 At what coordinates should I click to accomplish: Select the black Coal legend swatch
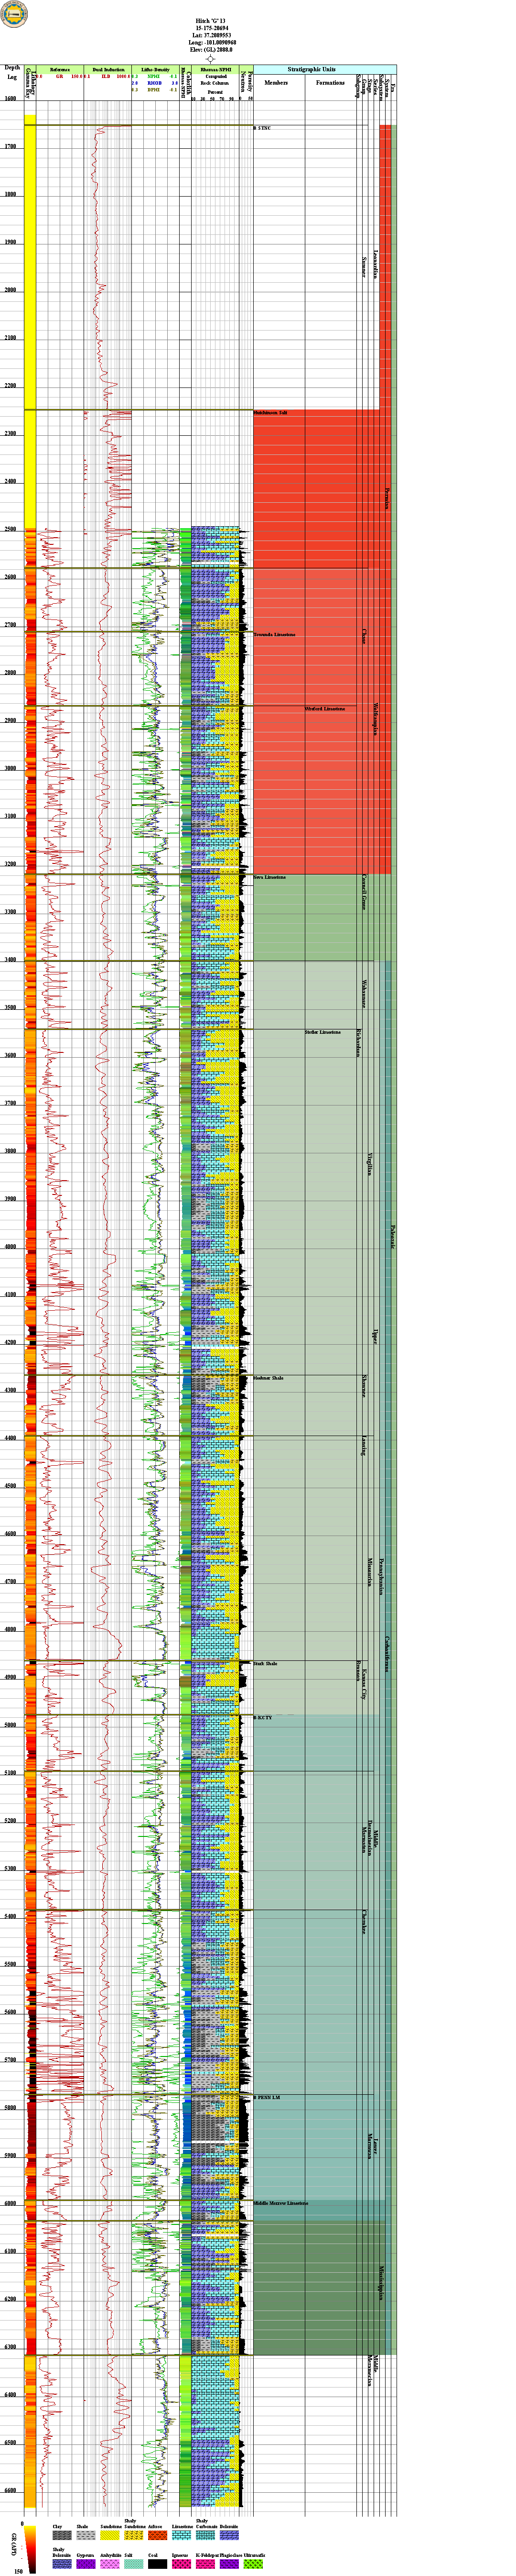157,2564
